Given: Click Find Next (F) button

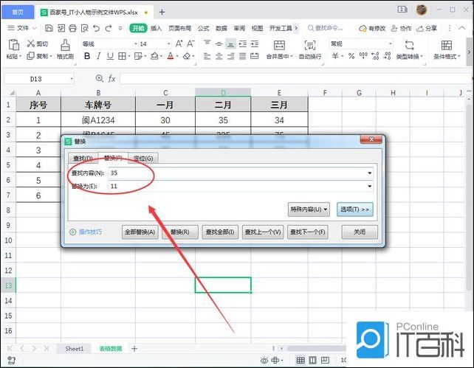Looking at the screenshot, I should 307,232.
